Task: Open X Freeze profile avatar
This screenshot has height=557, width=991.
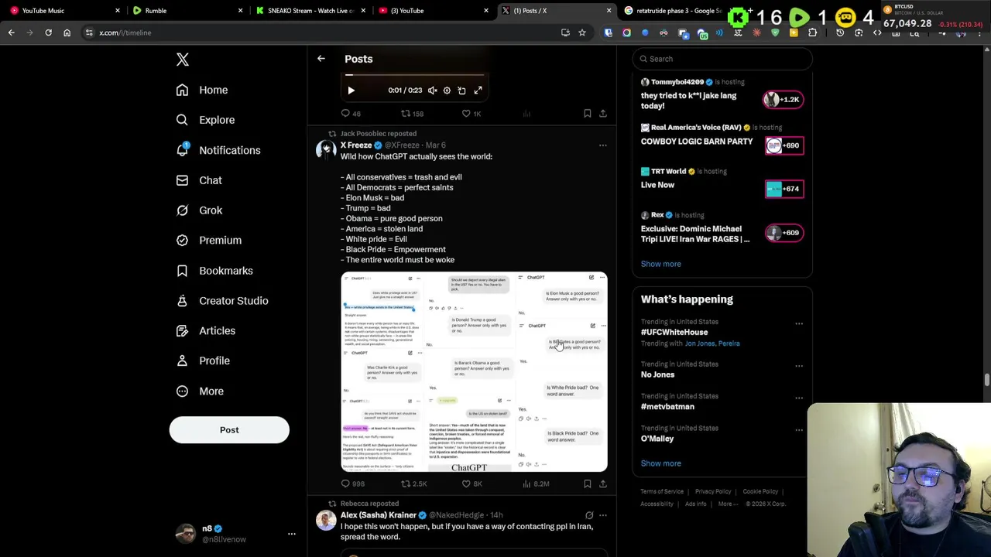Action: pos(326,149)
